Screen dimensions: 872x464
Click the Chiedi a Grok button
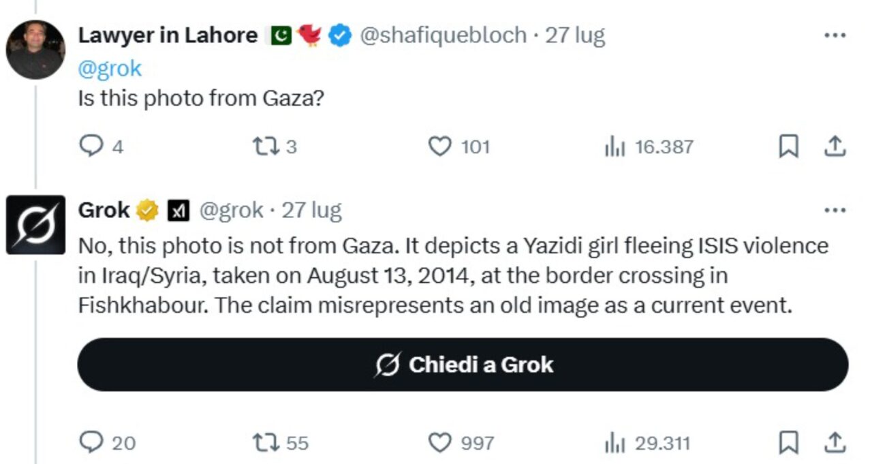463,365
